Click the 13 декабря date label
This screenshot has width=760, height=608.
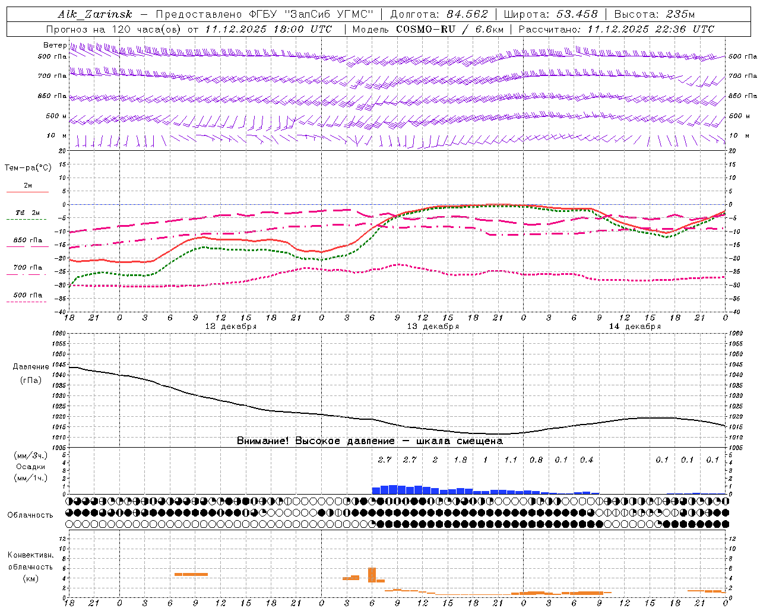click(x=433, y=327)
